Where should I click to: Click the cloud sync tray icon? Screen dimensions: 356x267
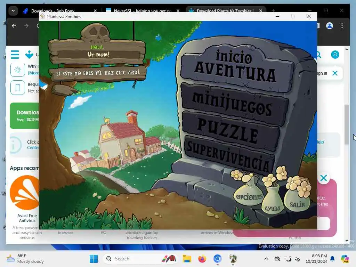(x=277, y=259)
